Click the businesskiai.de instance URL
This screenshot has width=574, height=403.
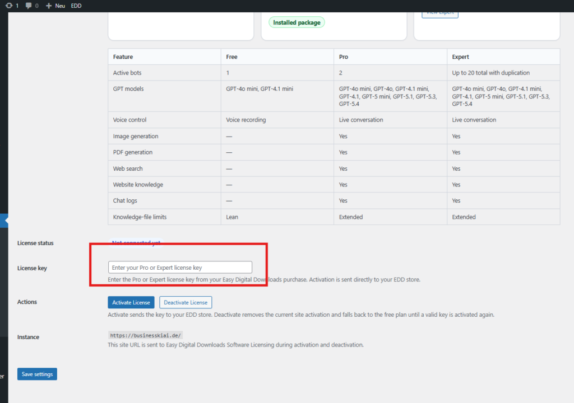click(x=146, y=335)
